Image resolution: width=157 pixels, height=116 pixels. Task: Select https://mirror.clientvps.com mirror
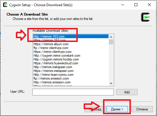click(x=71, y=52)
